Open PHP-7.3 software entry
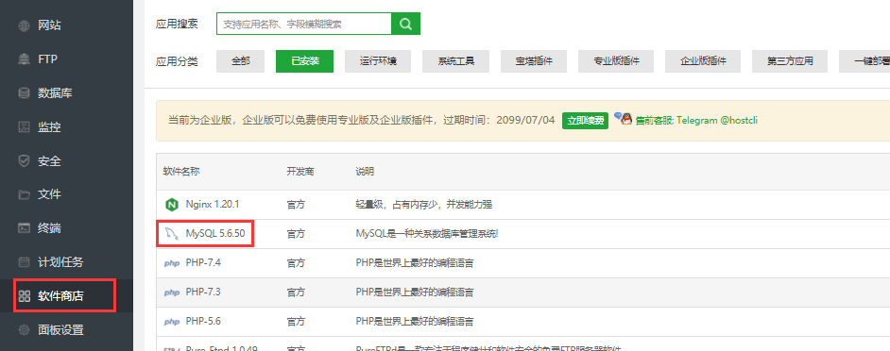Image resolution: width=890 pixels, height=351 pixels. point(203,292)
